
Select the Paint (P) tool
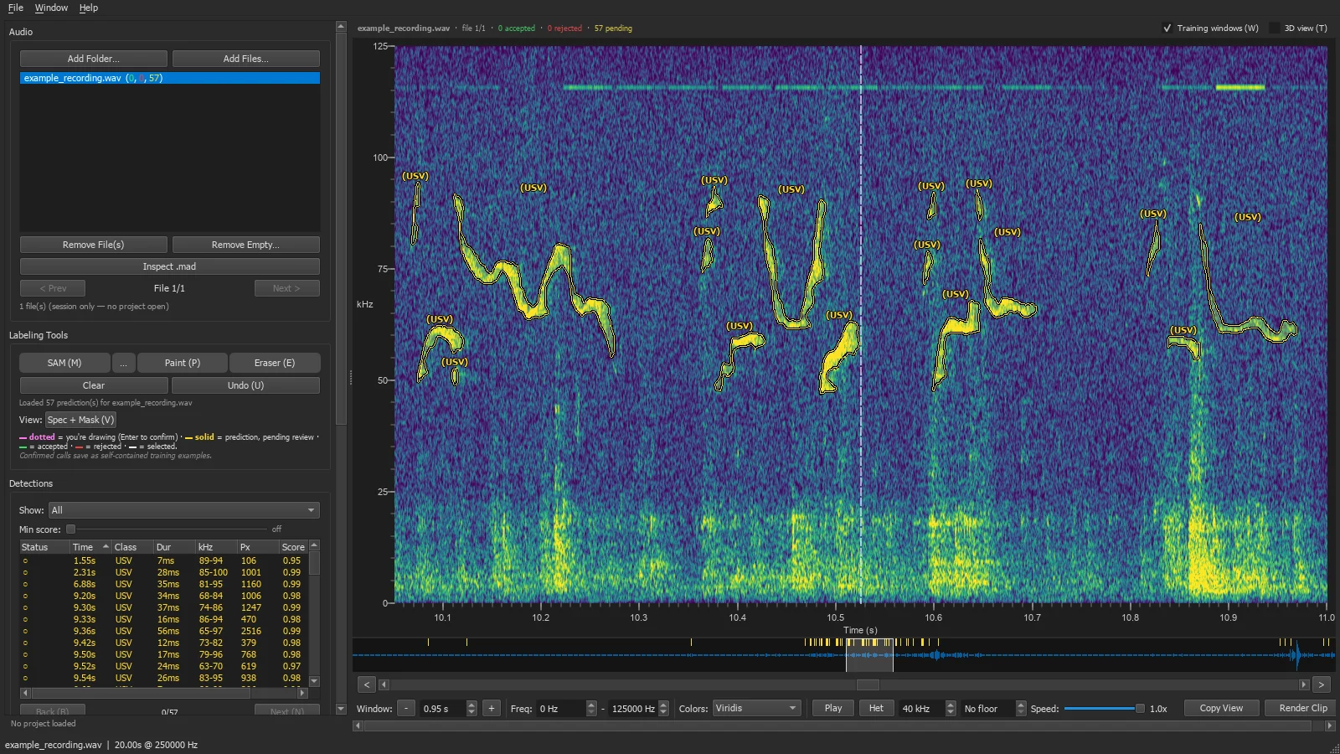(183, 363)
